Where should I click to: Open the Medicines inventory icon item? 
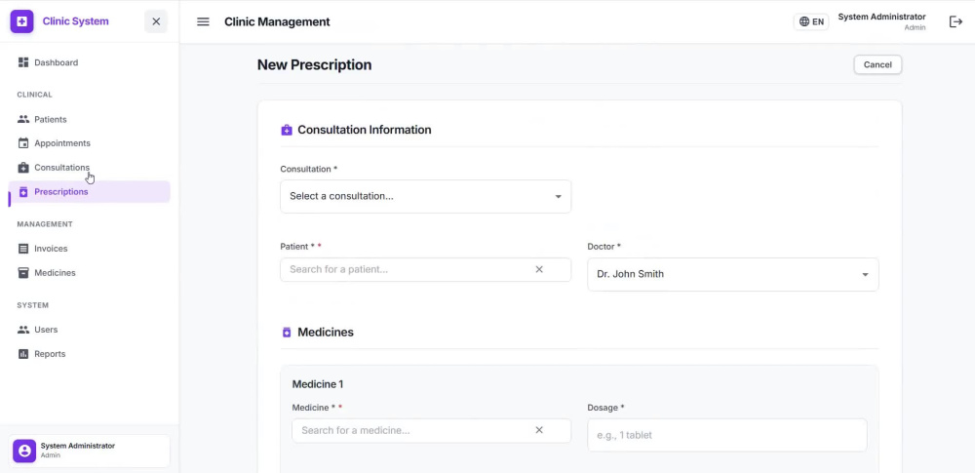tap(23, 273)
